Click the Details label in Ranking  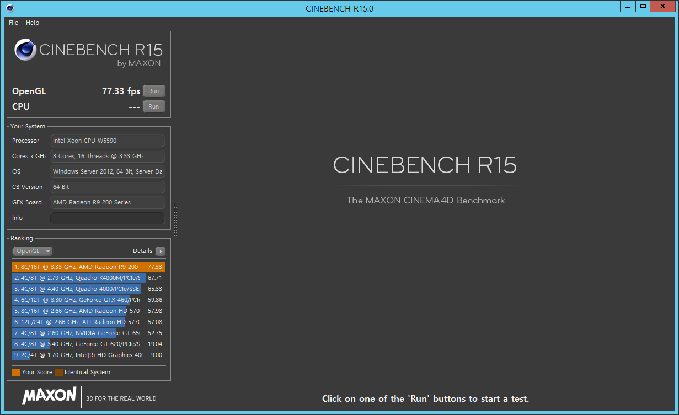pos(142,251)
